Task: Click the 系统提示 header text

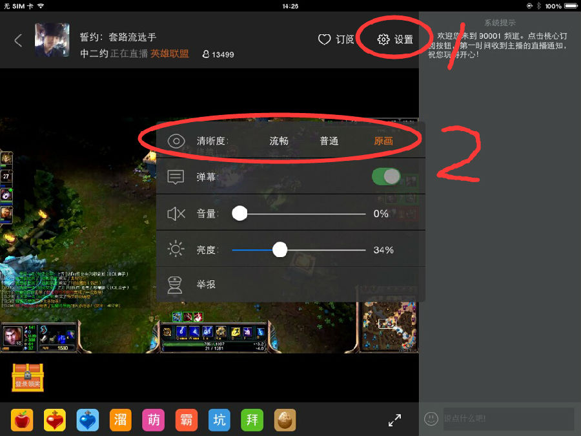Action: tap(500, 23)
